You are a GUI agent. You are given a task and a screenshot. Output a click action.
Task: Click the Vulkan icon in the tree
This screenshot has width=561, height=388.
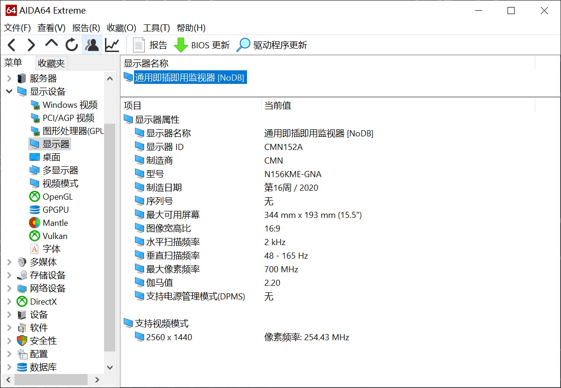(35, 236)
